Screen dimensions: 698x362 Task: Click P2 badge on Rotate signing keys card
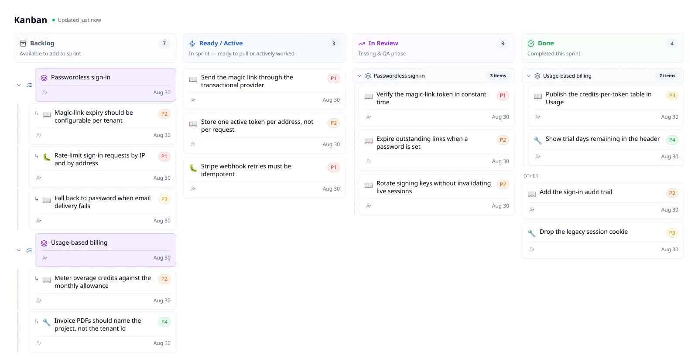tap(503, 184)
